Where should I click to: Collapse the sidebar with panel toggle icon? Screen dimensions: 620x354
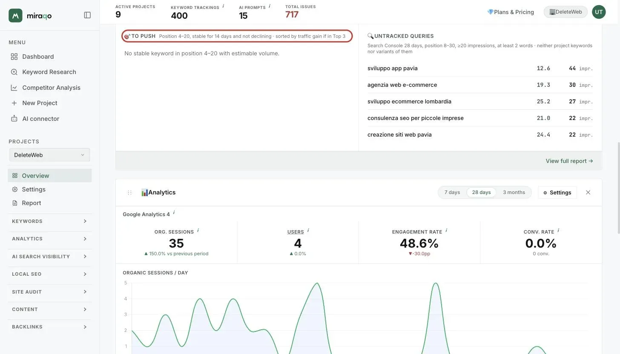tap(87, 15)
